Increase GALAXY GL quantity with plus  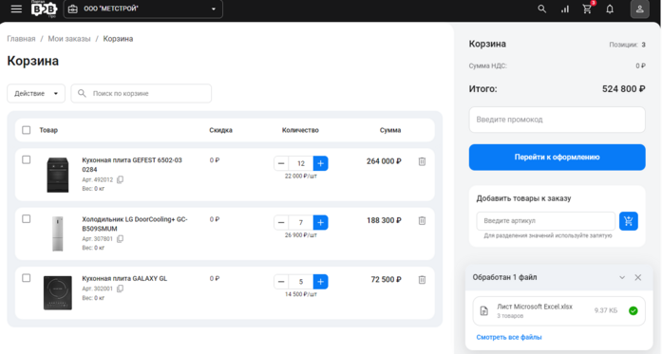click(320, 282)
